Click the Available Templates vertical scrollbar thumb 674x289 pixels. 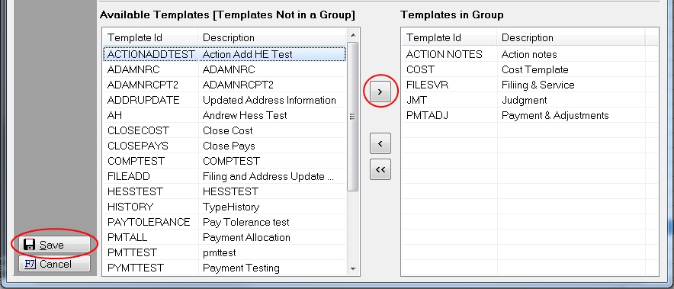click(353, 116)
